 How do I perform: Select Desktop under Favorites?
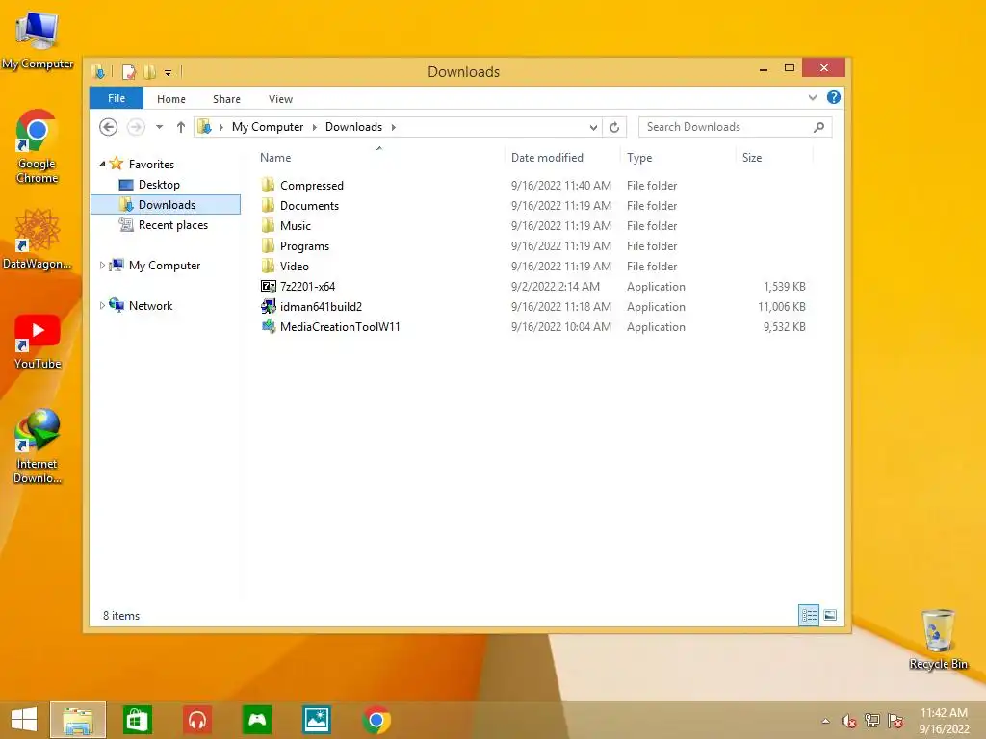159,185
